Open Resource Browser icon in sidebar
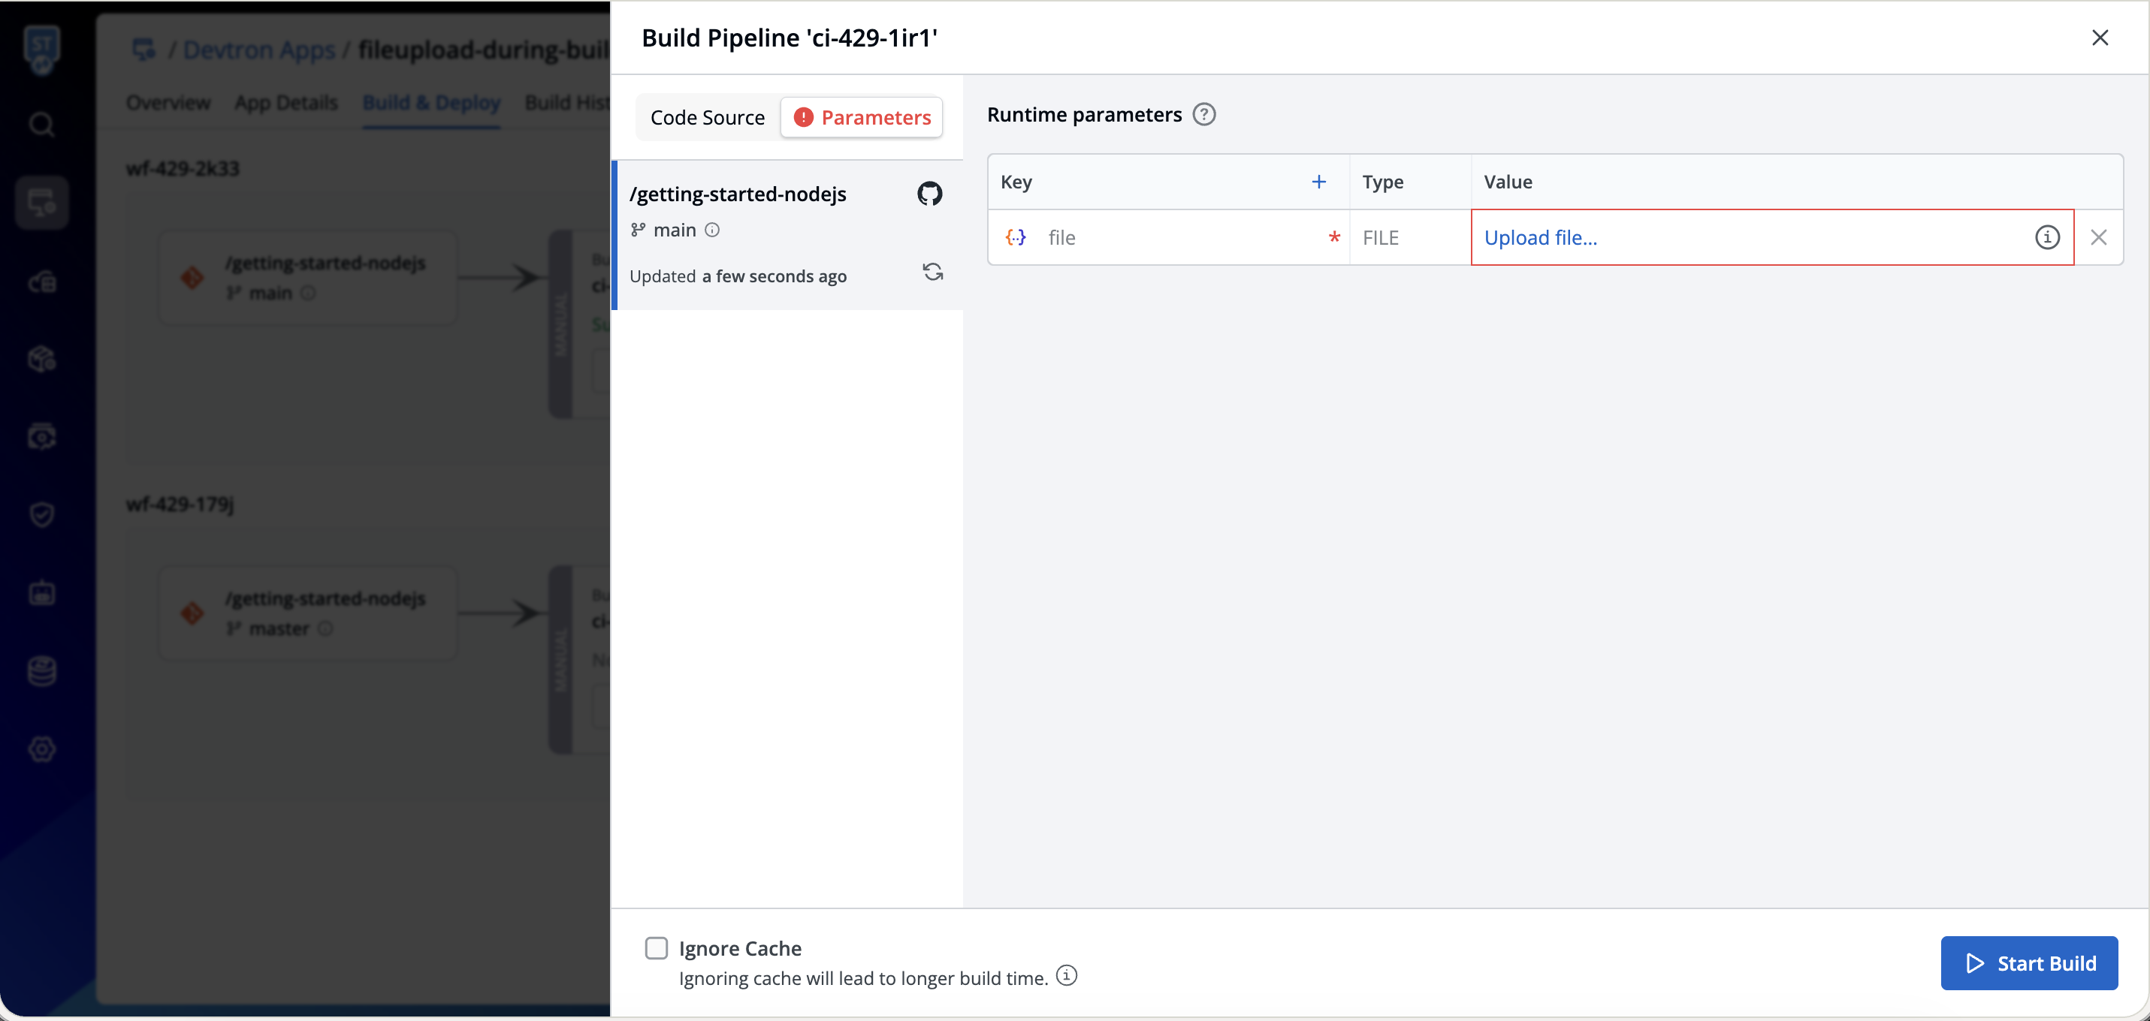Viewport: 2150px width, 1021px height. [x=42, y=436]
